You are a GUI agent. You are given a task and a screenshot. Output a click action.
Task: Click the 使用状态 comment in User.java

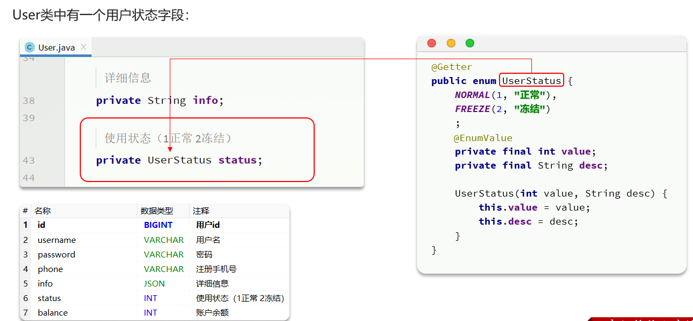coord(168,138)
